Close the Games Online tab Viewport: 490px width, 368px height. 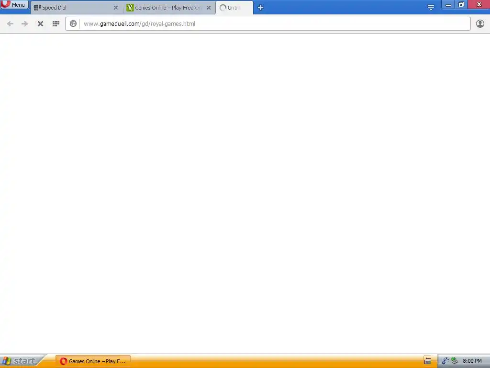point(209,8)
